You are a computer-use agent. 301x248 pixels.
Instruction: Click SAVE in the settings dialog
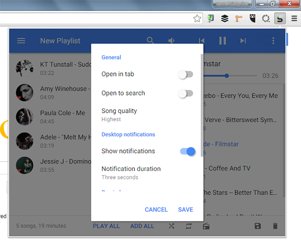(186, 209)
